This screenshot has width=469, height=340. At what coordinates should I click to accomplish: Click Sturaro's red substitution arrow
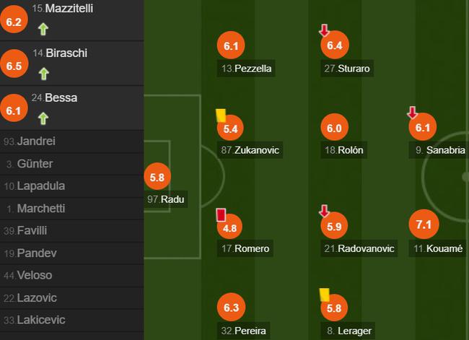[x=324, y=30]
